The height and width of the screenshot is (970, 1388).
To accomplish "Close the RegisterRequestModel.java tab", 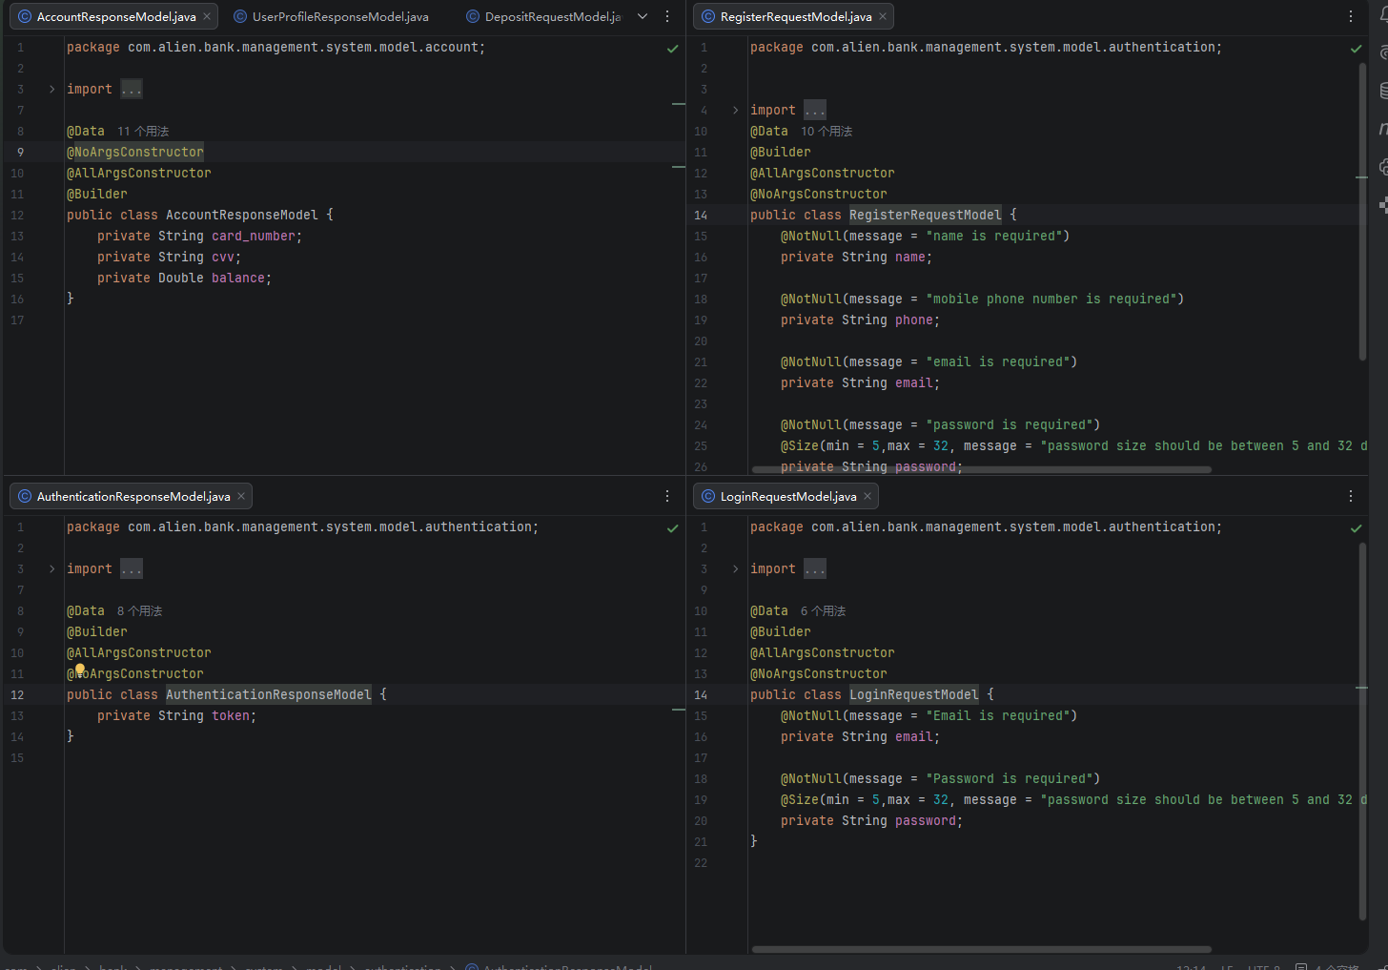I will click(883, 16).
